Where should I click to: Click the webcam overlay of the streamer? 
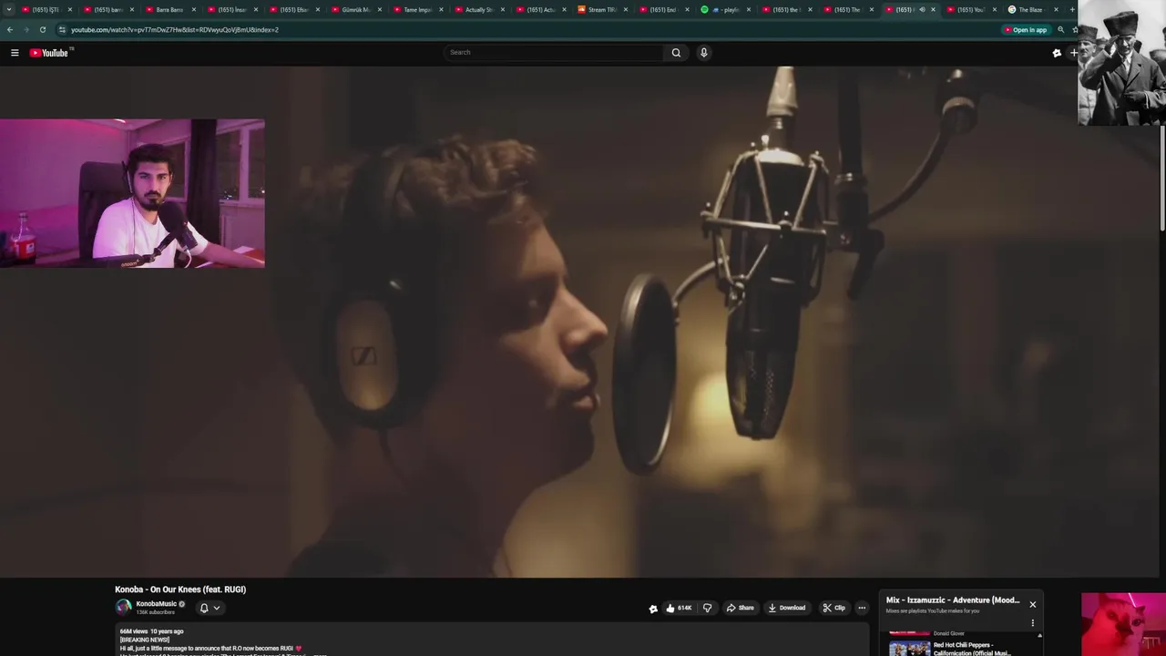[132, 193]
